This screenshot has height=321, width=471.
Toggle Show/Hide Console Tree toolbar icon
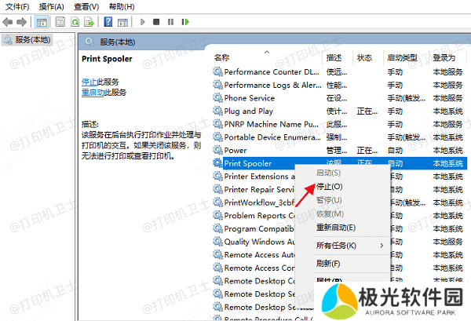[41, 22]
